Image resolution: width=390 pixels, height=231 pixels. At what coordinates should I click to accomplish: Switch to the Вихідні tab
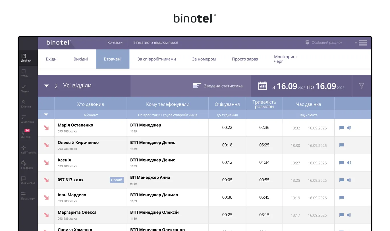tap(81, 59)
